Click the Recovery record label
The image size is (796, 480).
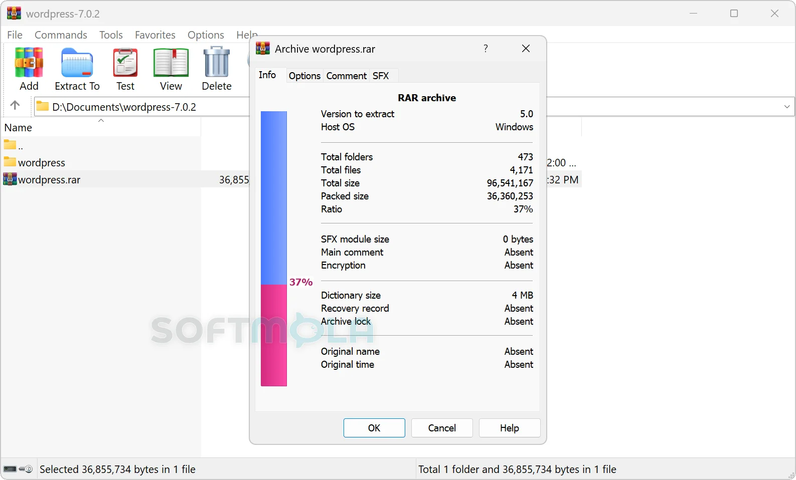click(x=355, y=308)
